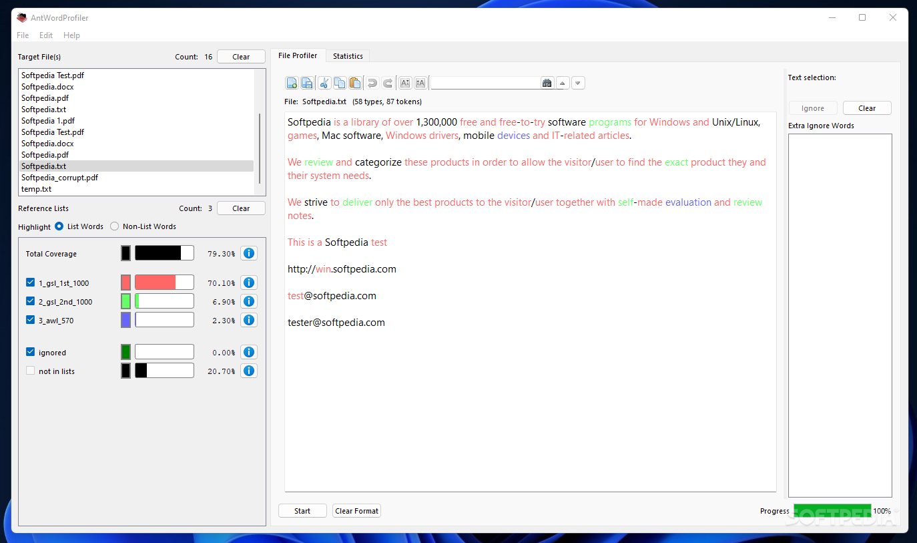Clear the Reference Lists
Screen dimensions: 917x543
click(241, 208)
